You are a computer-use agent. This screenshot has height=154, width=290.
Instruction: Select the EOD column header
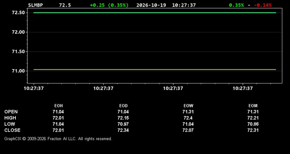[123, 106]
